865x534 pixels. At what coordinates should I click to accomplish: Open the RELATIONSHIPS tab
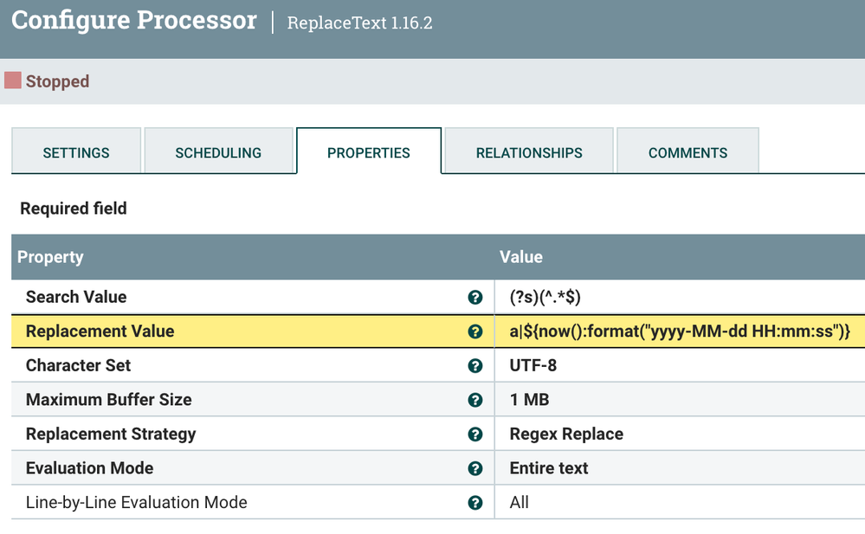(529, 151)
